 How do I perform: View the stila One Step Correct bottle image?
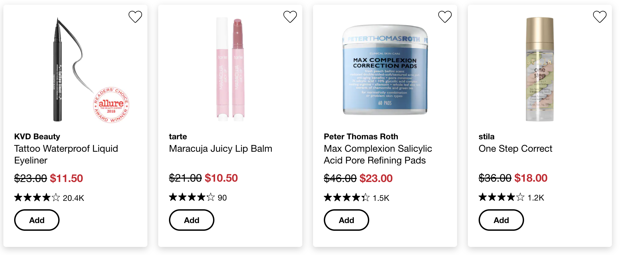tap(540, 69)
